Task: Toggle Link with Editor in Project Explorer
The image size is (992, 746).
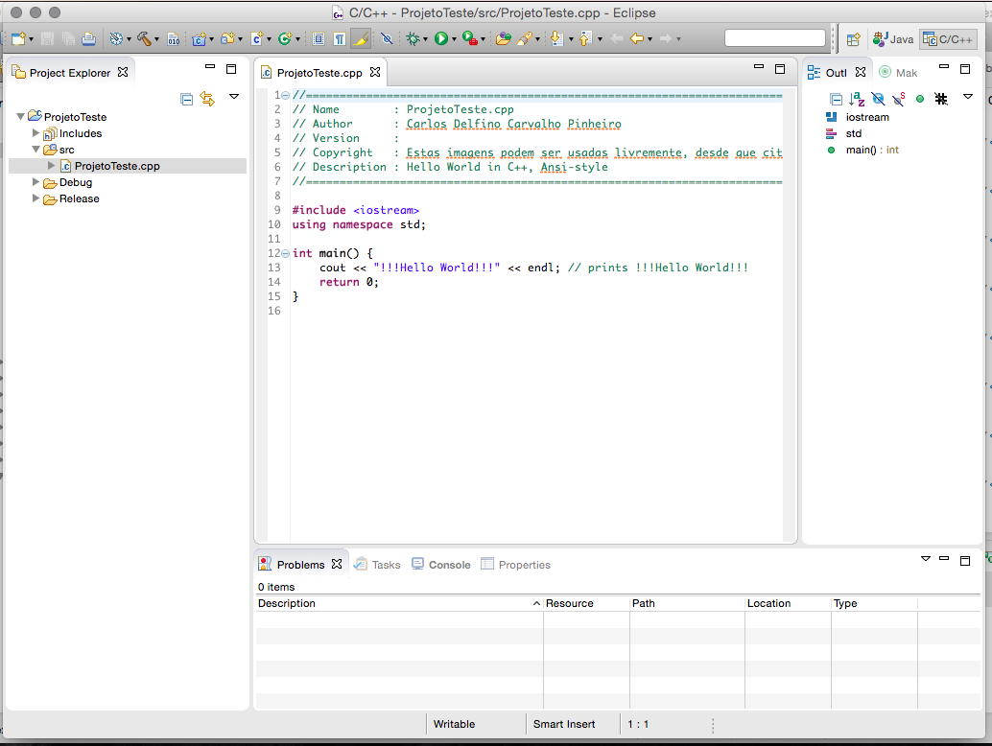Action: [207, 99]
